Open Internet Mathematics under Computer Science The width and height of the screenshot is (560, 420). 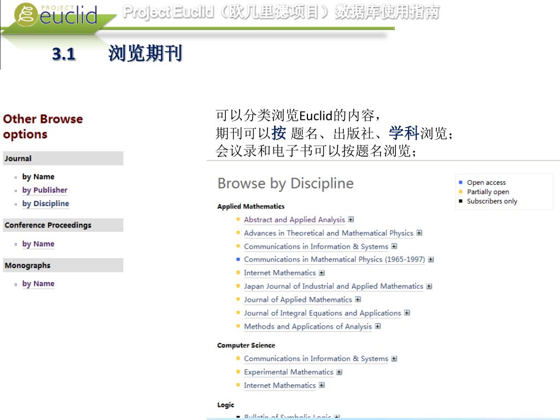pyautogui.click(x=279, y=386)
